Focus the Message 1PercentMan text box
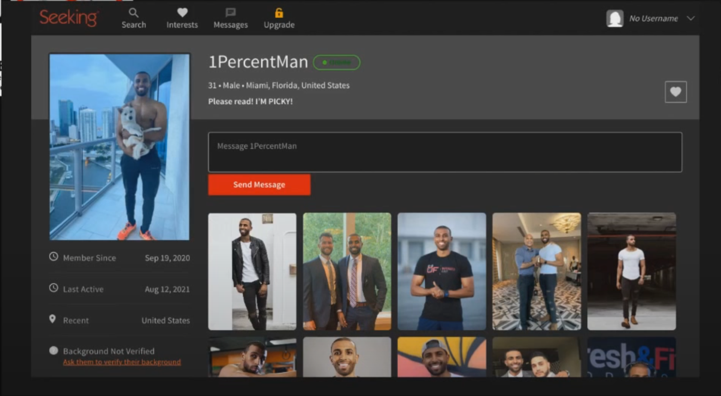Screen dimensions: 721x396 click(445, 152)
